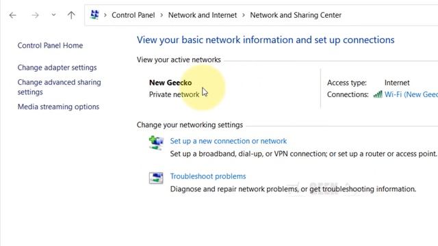Go up one level with the up arrow
The height and width of the screenshot is (246, 438).
[x=71, y=15]
